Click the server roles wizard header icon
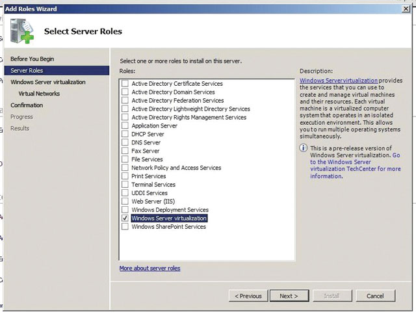 (x=23, y=32)
